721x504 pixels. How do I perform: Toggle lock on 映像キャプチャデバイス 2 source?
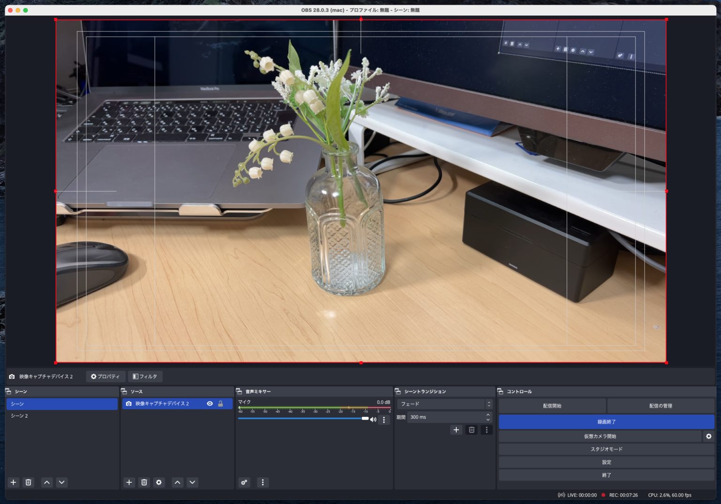pyautogui.click(x=221, y=404)
